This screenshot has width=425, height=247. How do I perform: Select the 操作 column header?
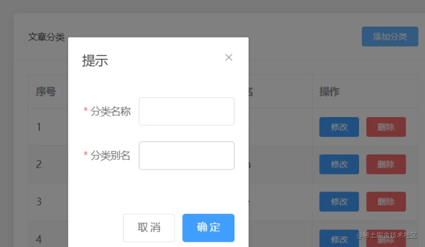(330, 92)
